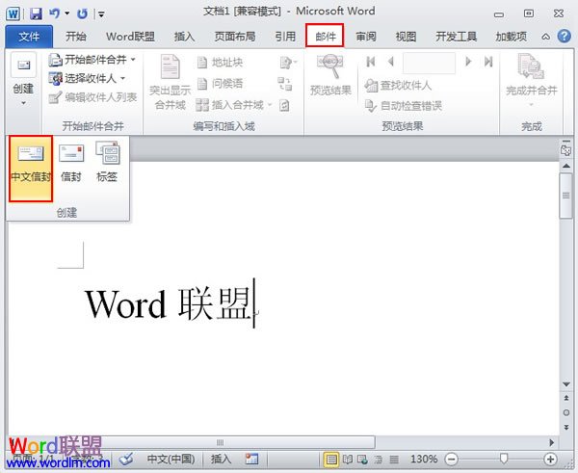
Task: Select the 邮件 tab
Action: point(325,36)
